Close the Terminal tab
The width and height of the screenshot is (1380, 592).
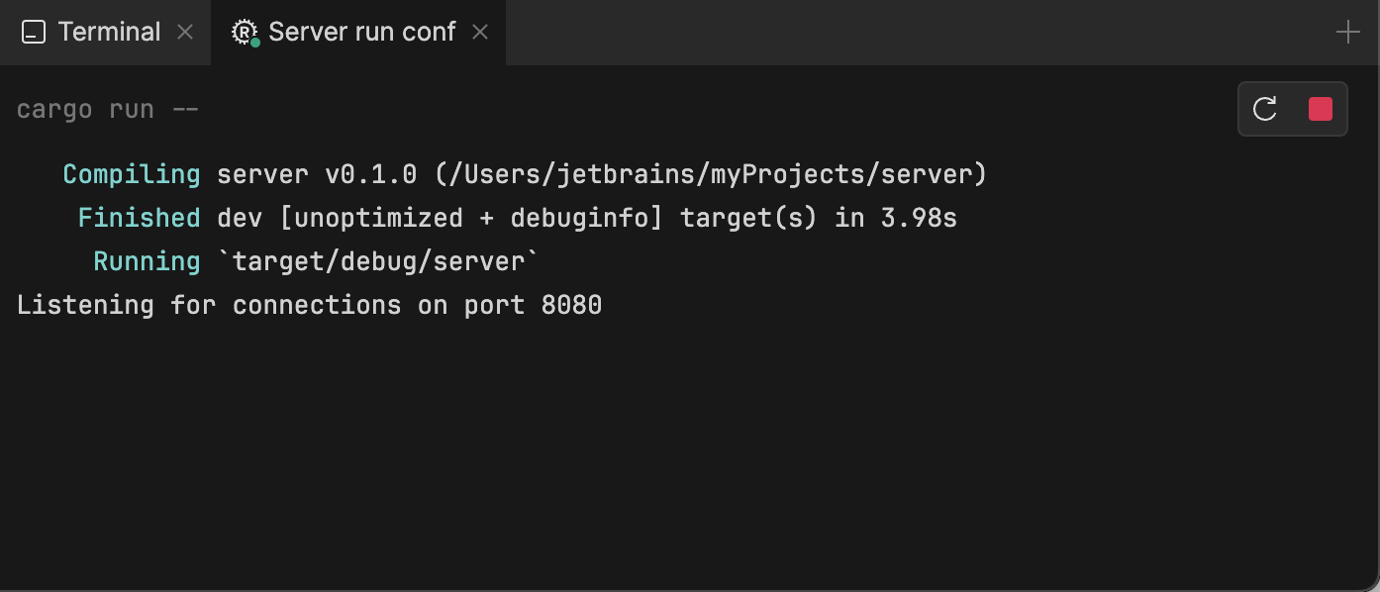click(x=185, y=33)
